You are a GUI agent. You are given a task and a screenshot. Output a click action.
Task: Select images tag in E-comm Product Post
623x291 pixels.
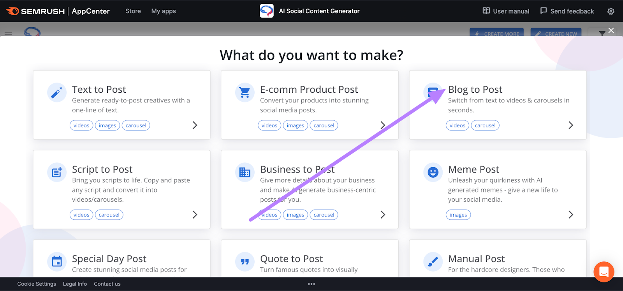[296, 125]
